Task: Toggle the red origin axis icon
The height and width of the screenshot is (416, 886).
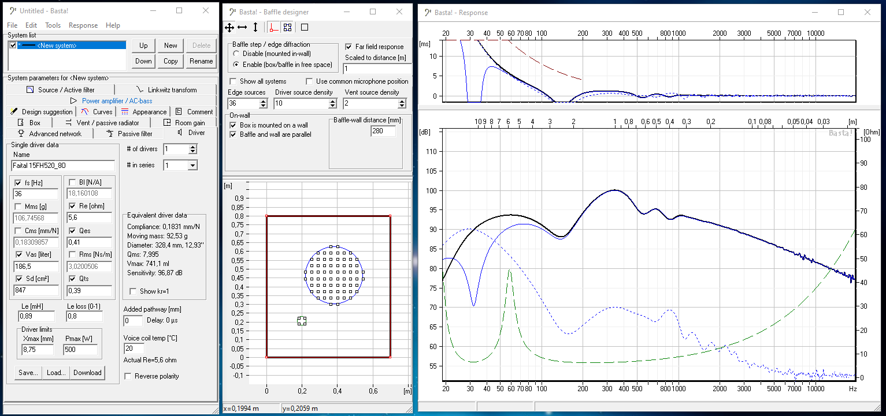Action: (x=273, y=27)
